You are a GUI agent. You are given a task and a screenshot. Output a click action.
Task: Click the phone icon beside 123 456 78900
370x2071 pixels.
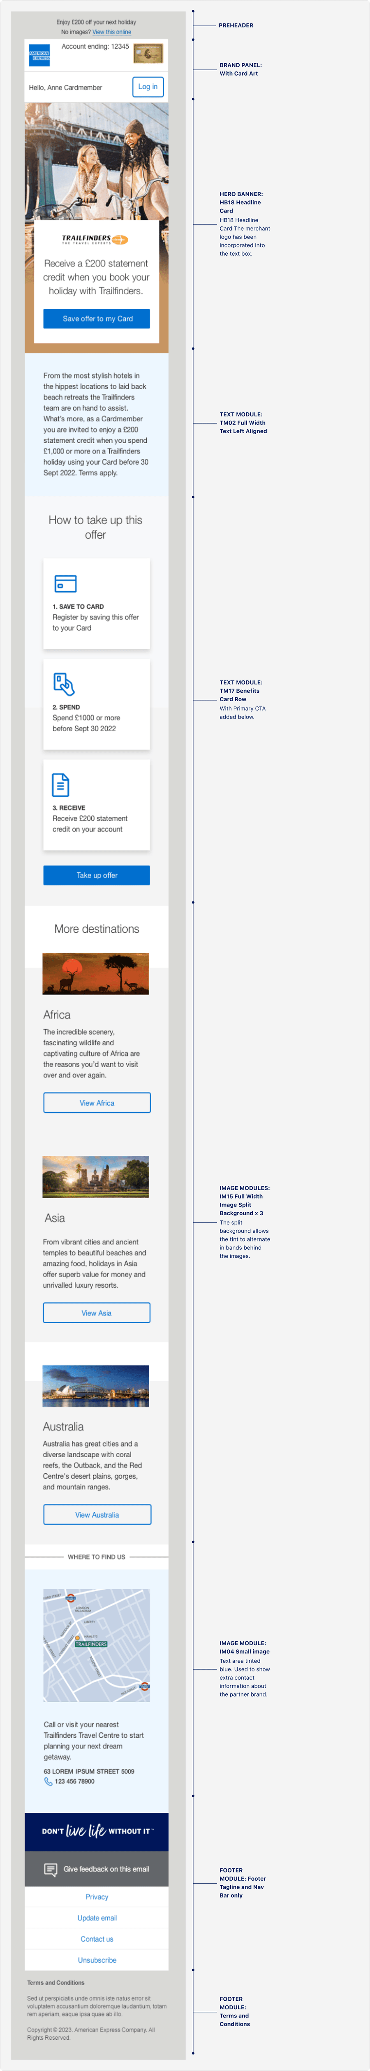point(48,1782)
